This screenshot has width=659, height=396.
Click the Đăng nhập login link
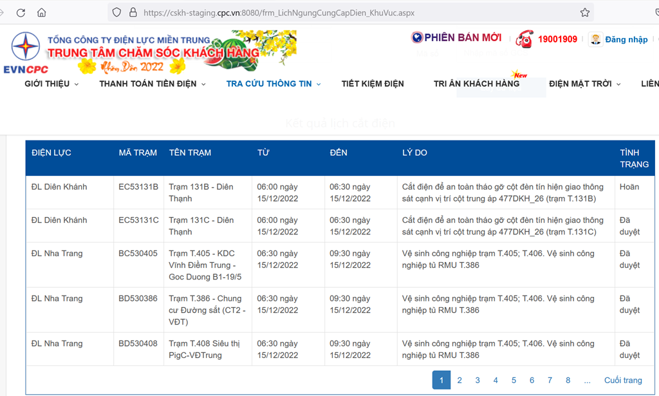point(626,40)
